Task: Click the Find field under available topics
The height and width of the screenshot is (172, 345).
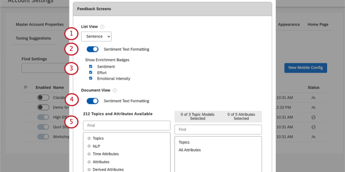Action: point(127,125)
